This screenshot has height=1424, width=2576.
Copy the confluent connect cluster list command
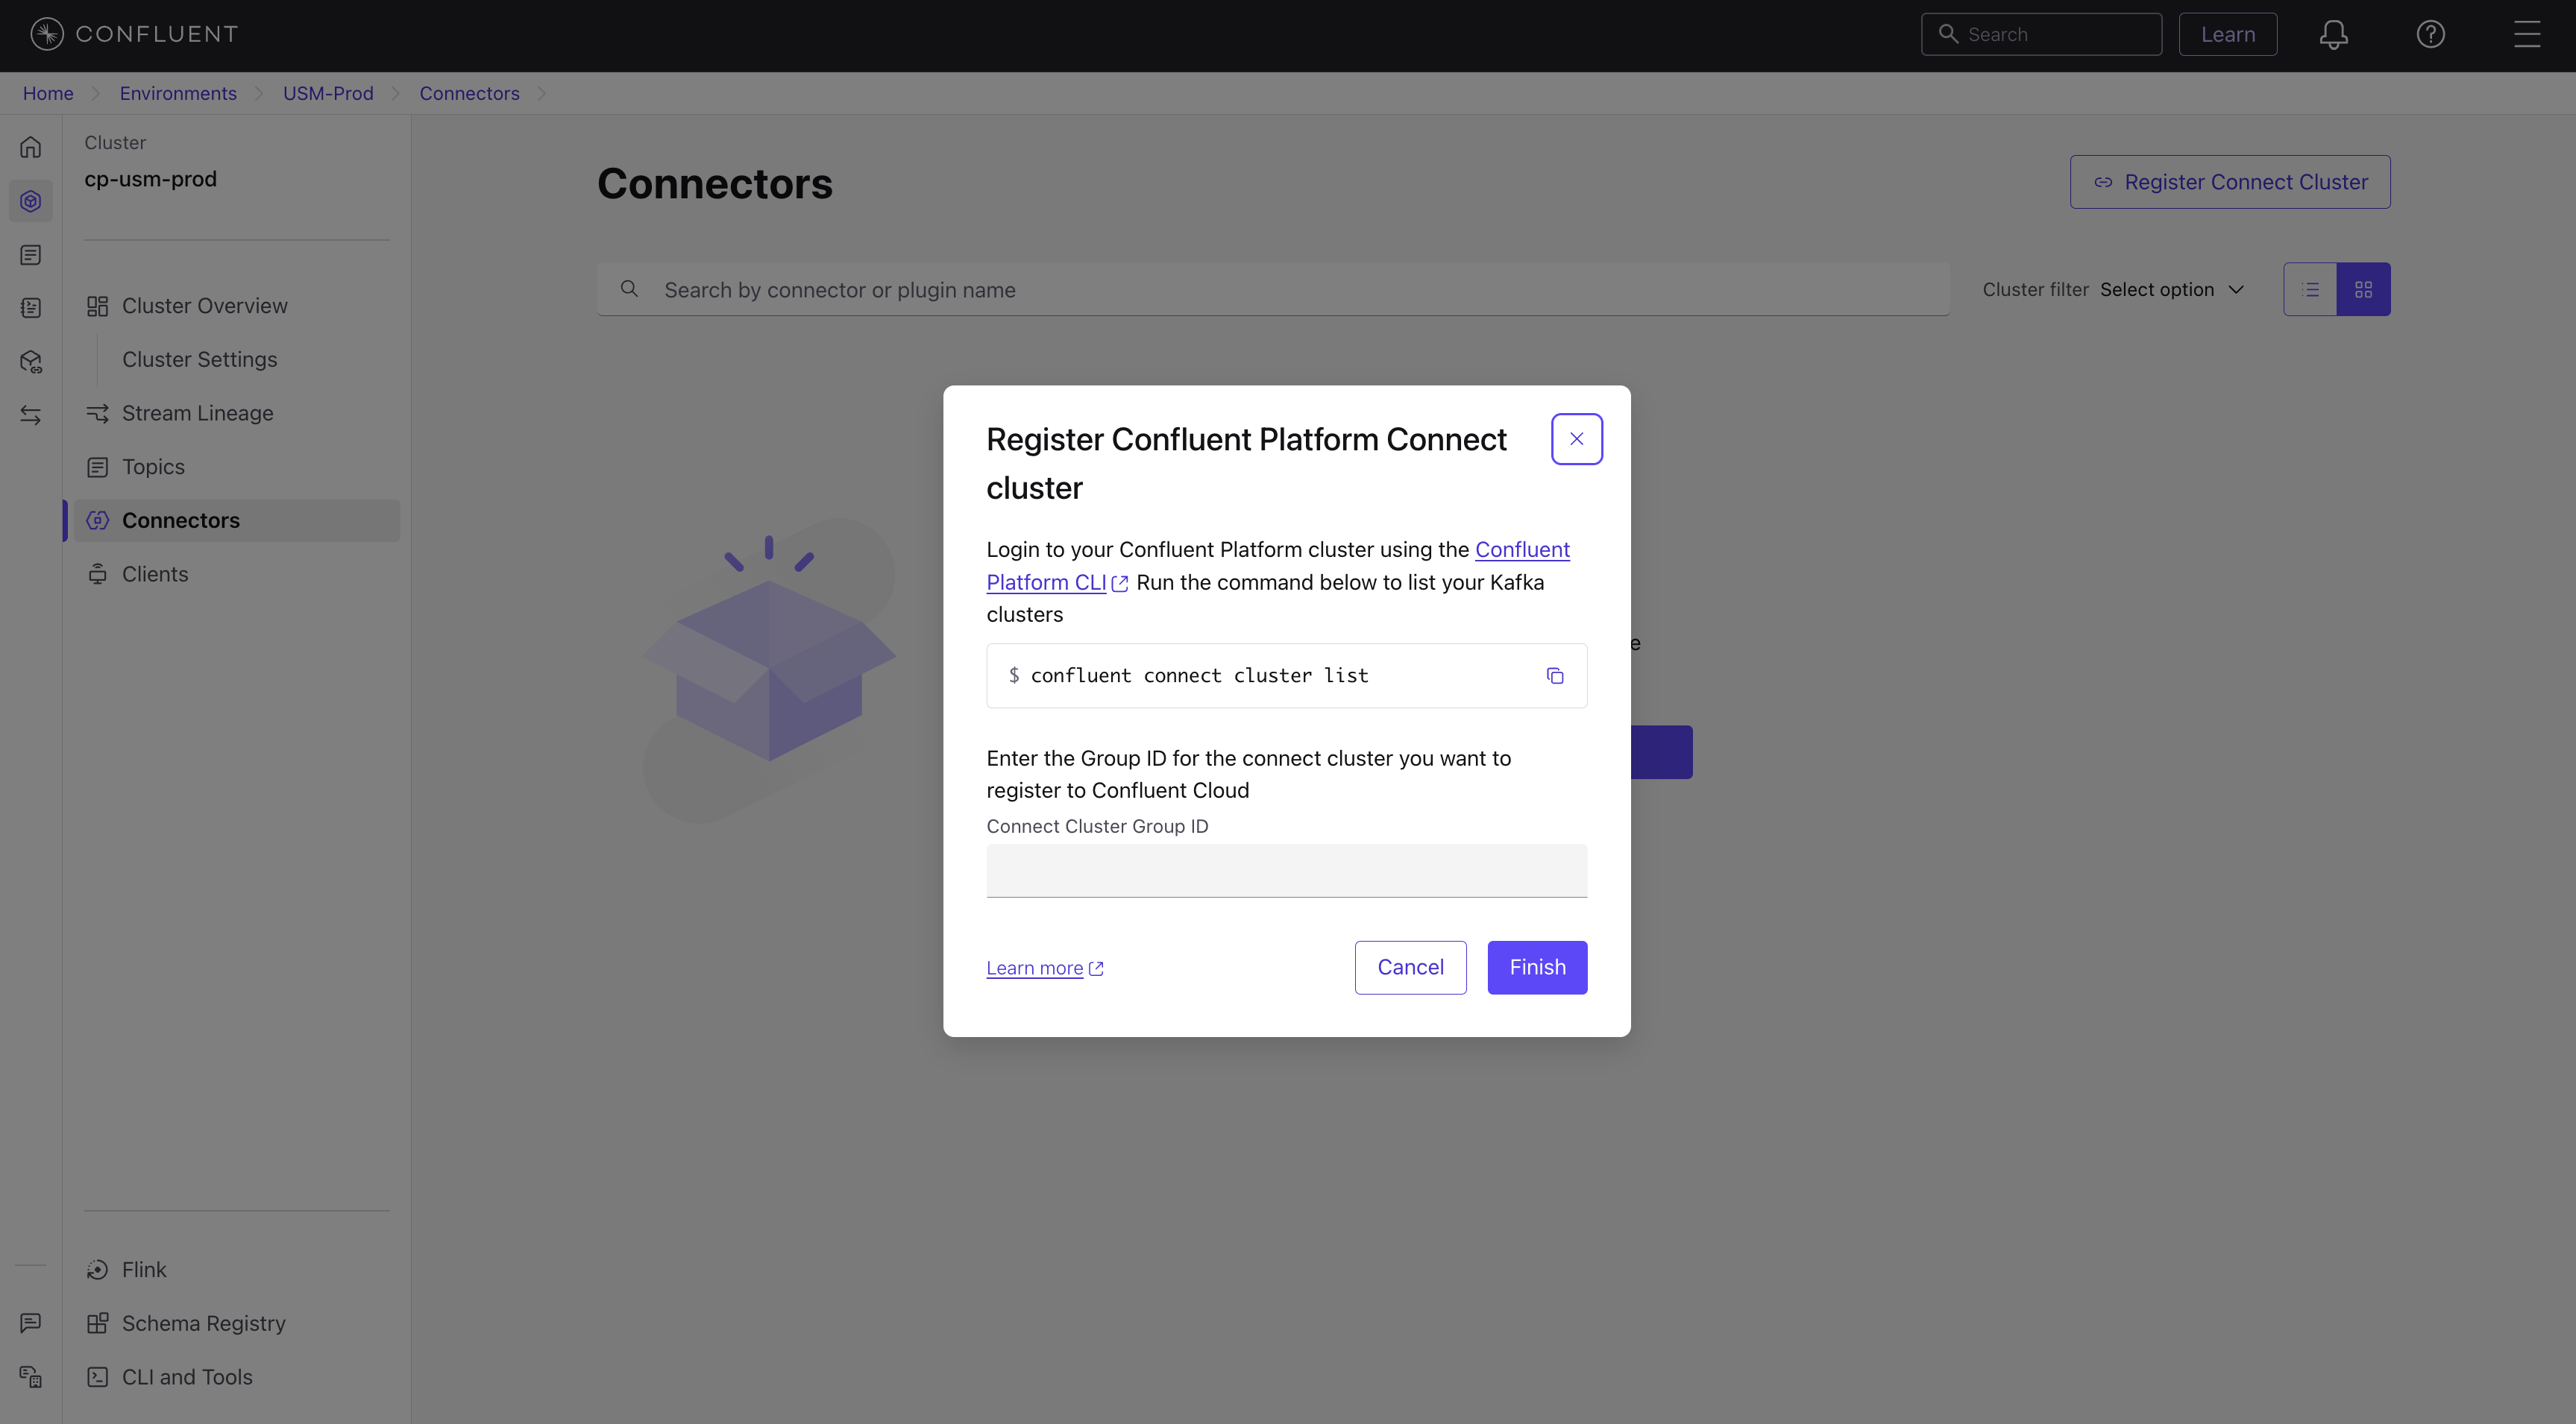[1554, 676]
